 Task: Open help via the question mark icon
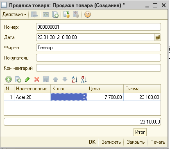[x=88, y=14]
